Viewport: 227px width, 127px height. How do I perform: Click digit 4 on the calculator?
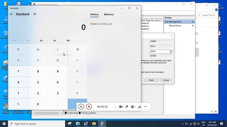[18, 82]
